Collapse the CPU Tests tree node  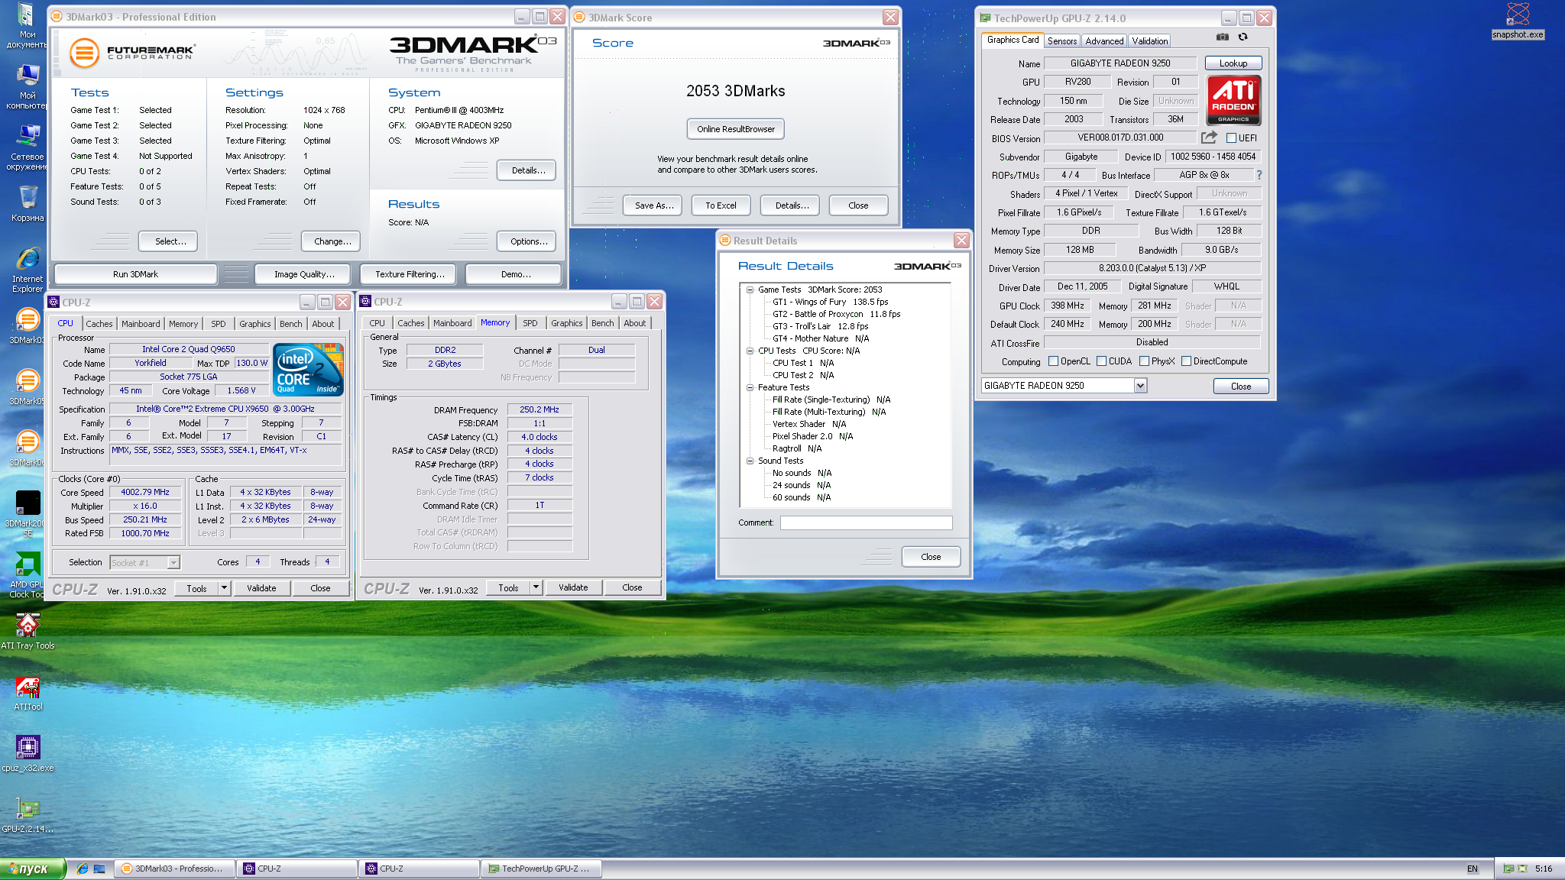[x=750, y=351]
